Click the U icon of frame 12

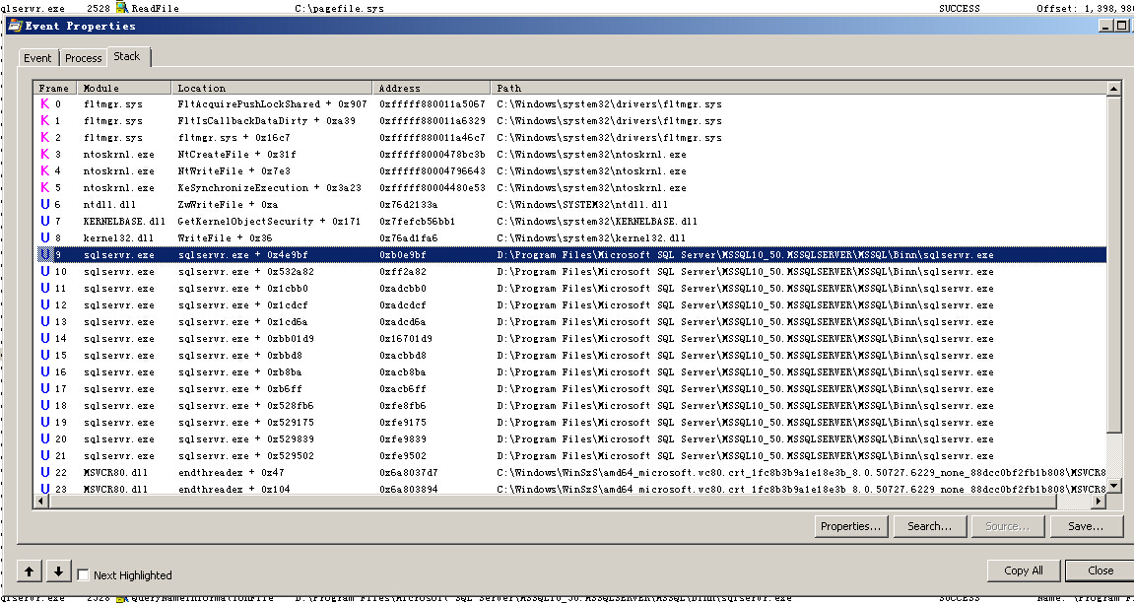[x=45, y=305]
